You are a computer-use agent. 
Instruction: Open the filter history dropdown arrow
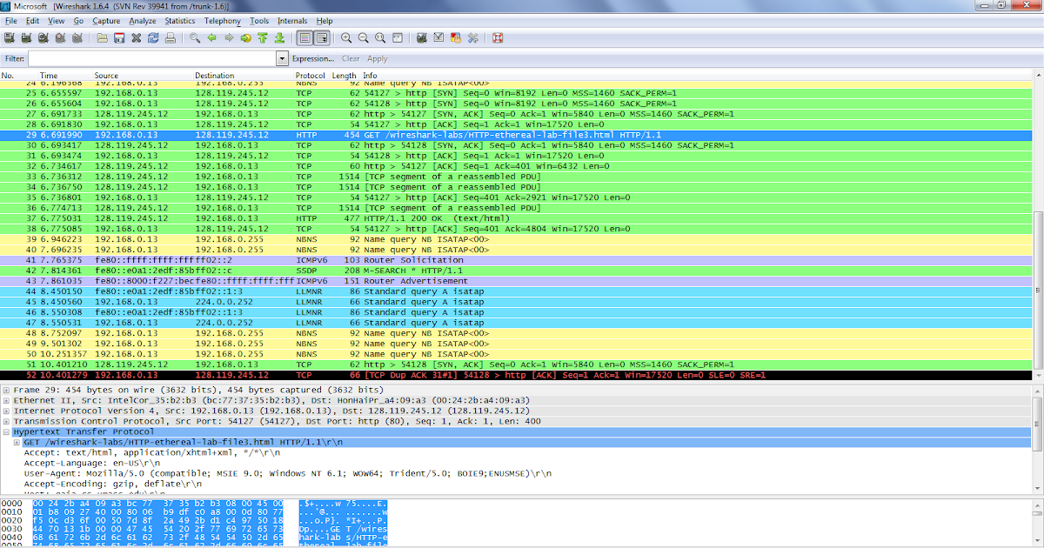pos(282,58)
